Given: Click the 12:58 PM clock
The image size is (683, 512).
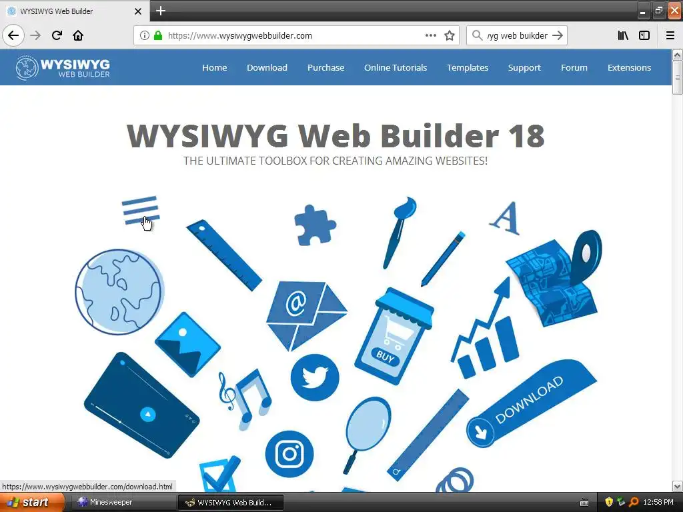Looking at the screenshot, I should pyautogui.click(x=658, y=503).
